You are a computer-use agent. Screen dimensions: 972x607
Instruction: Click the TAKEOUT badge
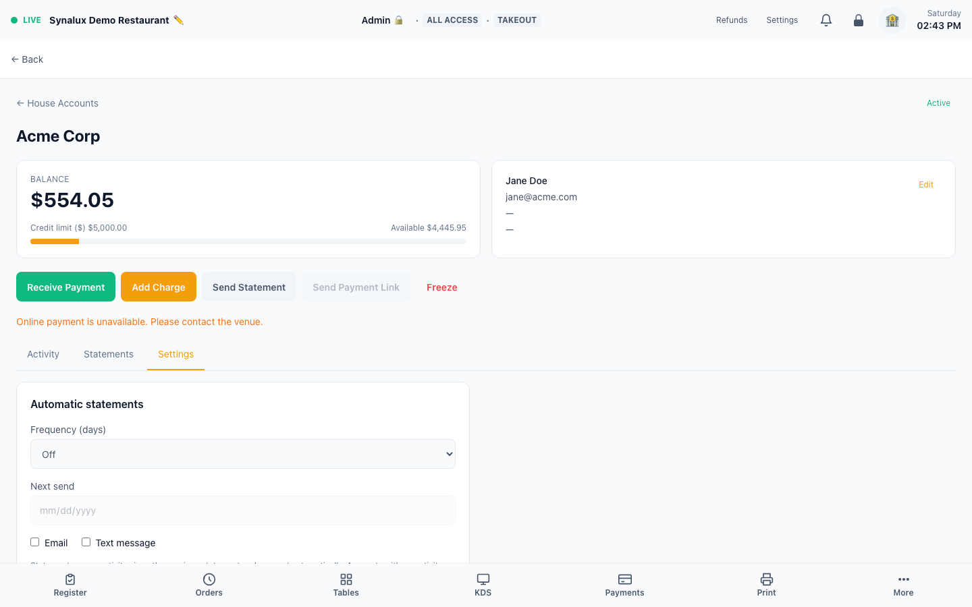pyautogui.click(x=517, y=20)
